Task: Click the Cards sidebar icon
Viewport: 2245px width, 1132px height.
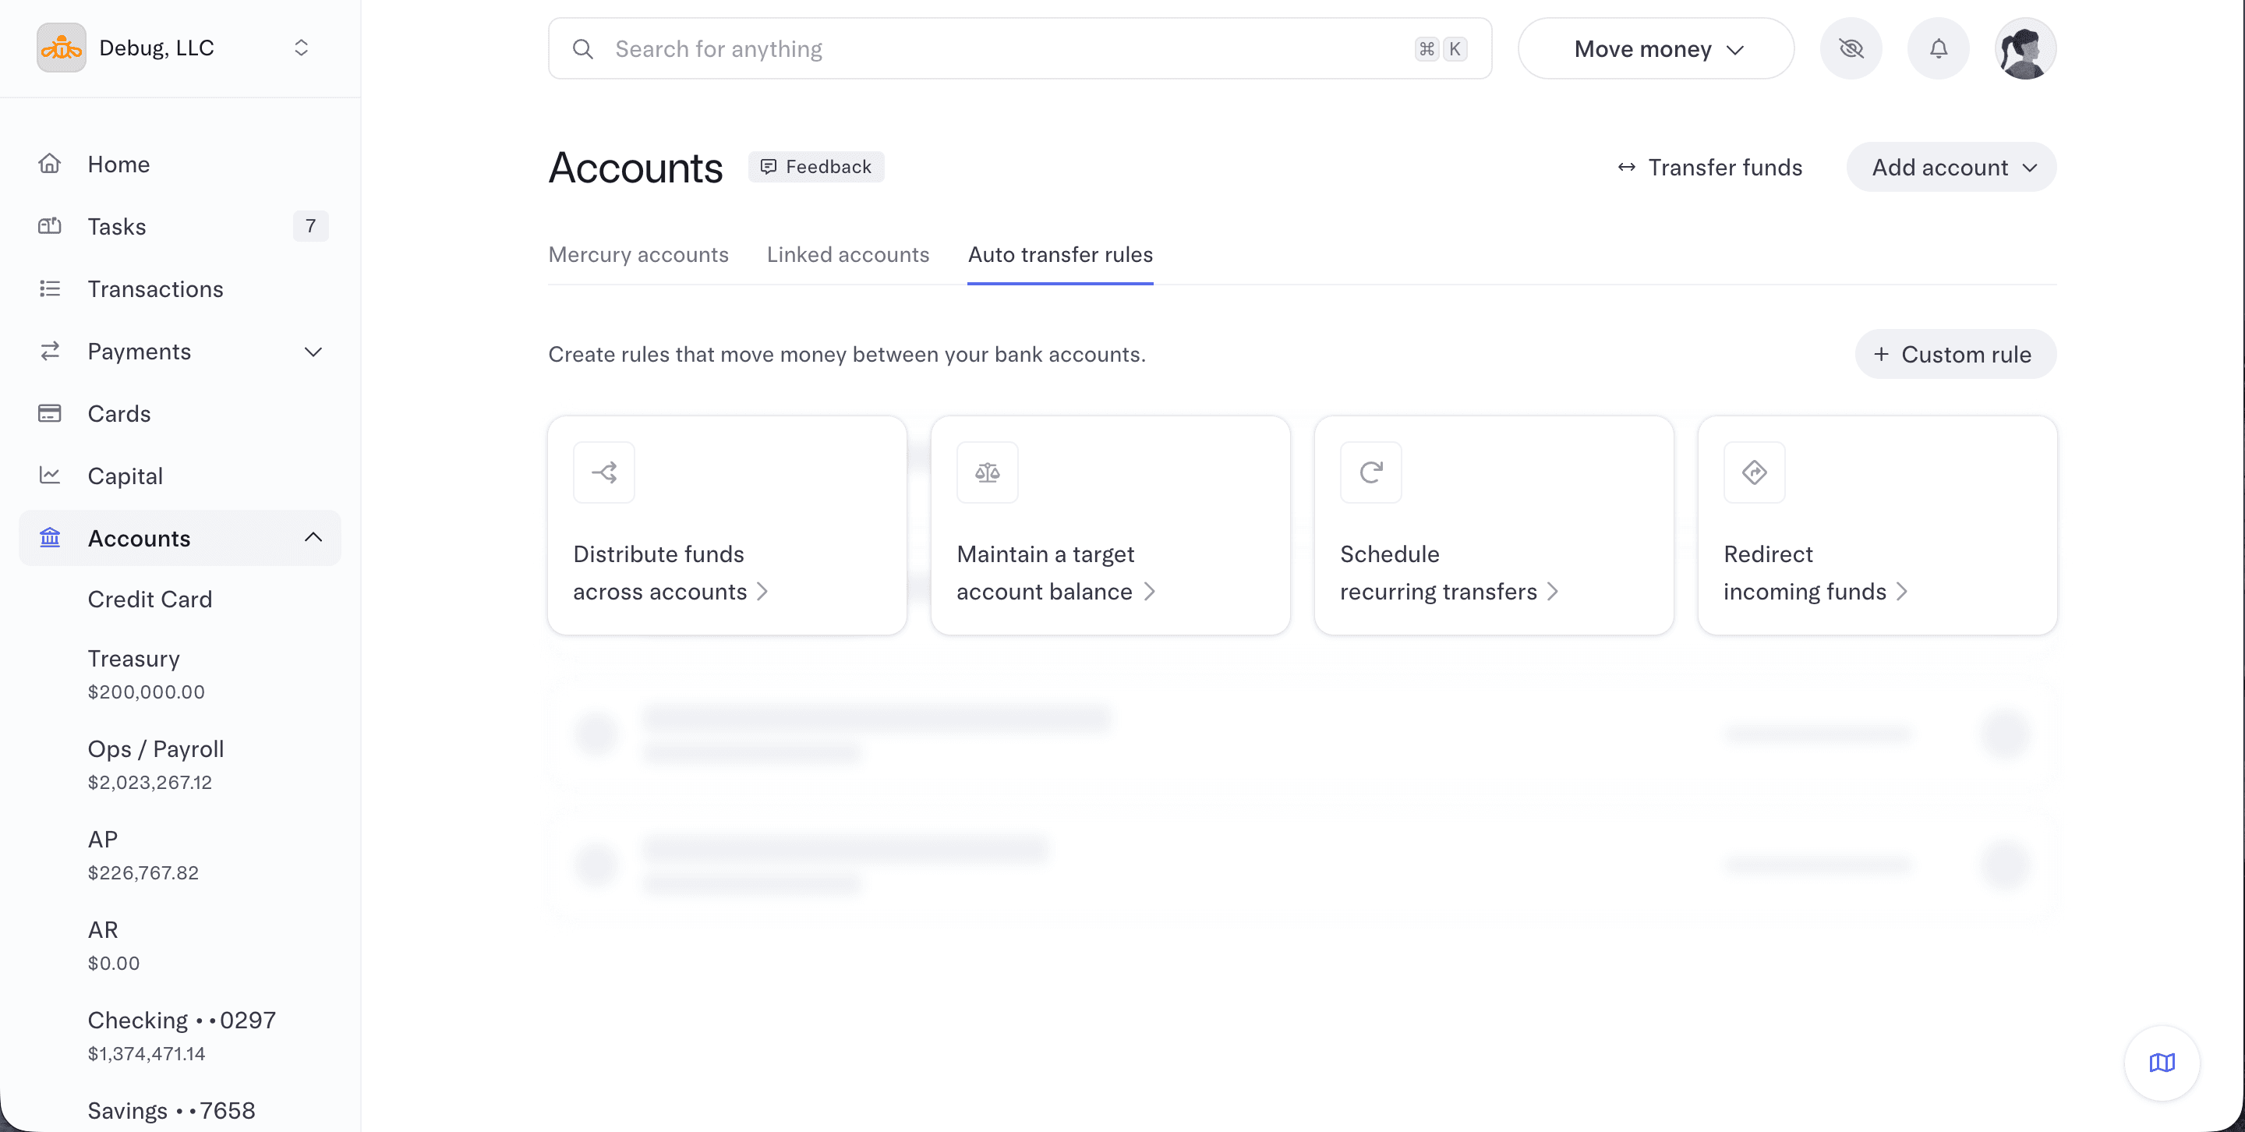Action: 50,413
